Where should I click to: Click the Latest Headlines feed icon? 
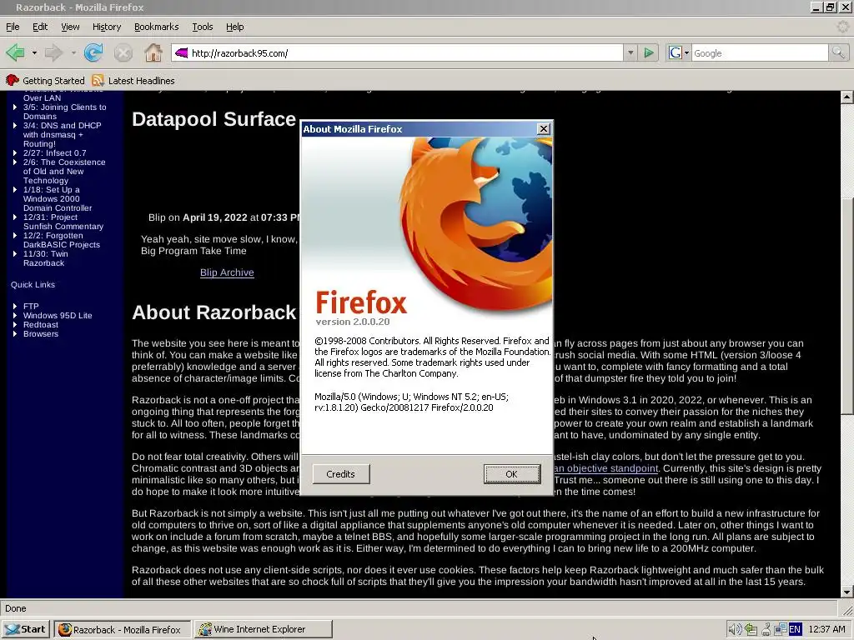(98, 81)
